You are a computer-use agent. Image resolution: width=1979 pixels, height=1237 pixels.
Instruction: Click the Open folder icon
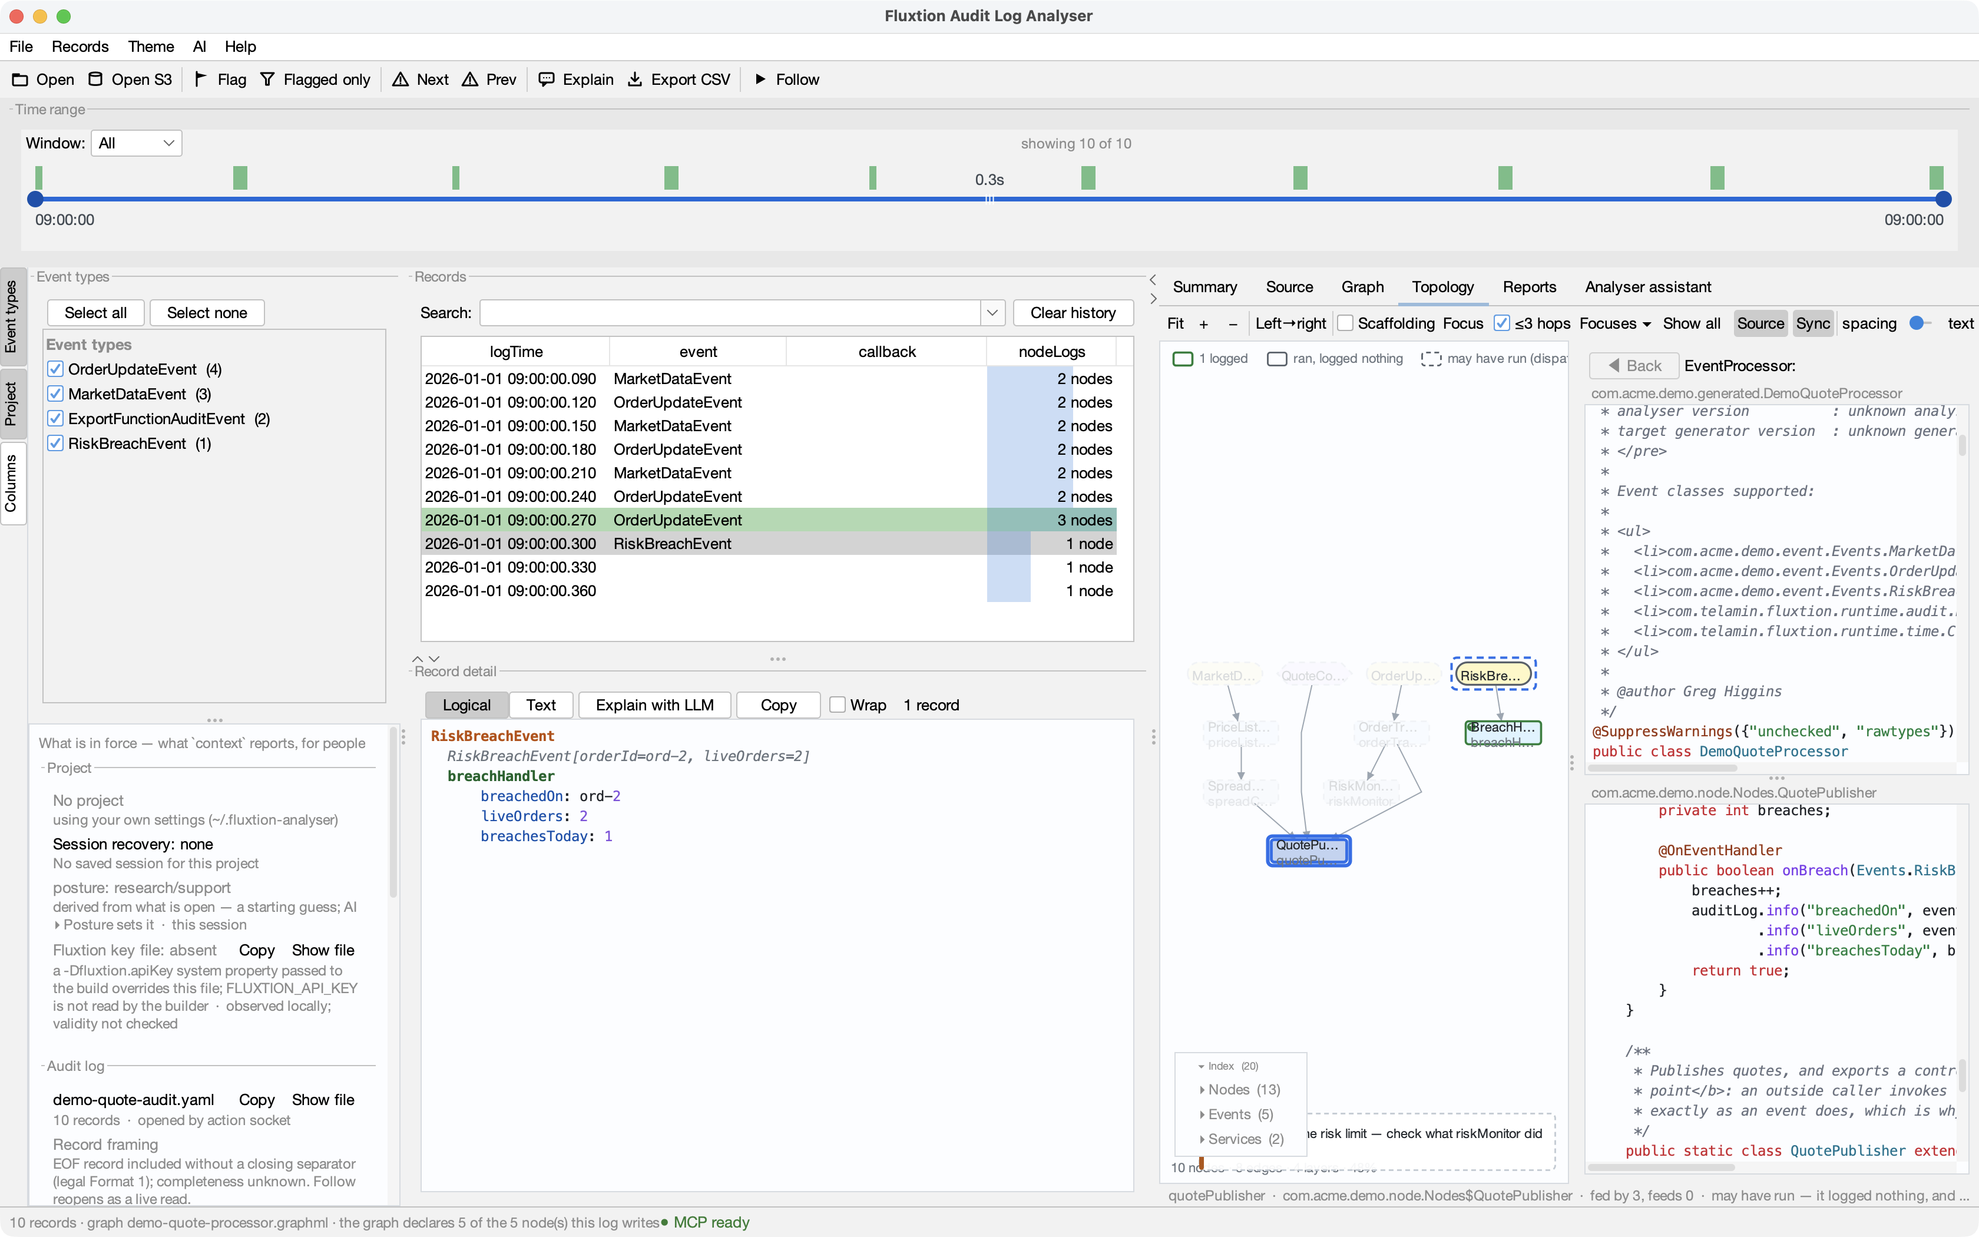[19, 80]
